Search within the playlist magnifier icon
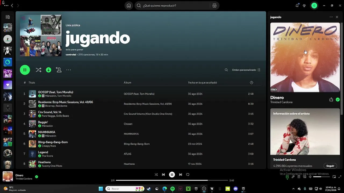The image size is (344, 193). click(x=226, y=70)
